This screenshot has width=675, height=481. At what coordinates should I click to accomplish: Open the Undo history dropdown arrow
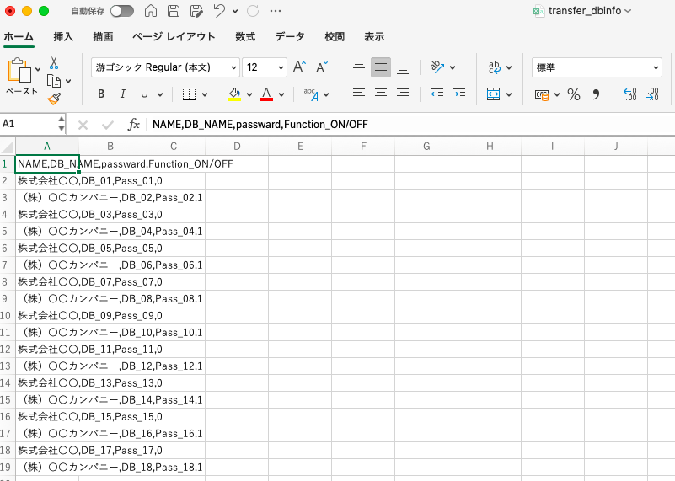[x=235, y=11]
